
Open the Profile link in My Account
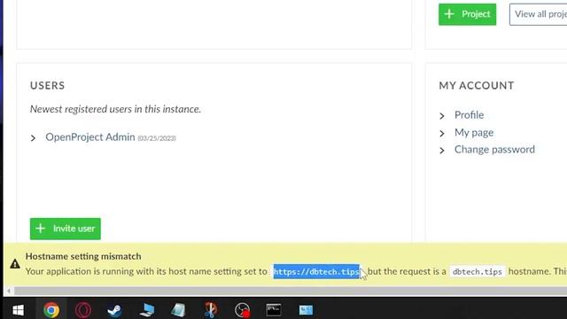point(469,115)
